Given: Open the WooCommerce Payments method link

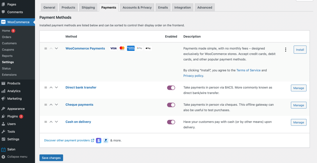Looking at the screenshot, I should click(85, 48).
